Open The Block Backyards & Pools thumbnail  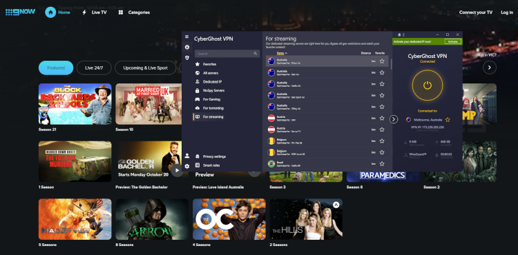pyautogui.click(x=75, y=104)
